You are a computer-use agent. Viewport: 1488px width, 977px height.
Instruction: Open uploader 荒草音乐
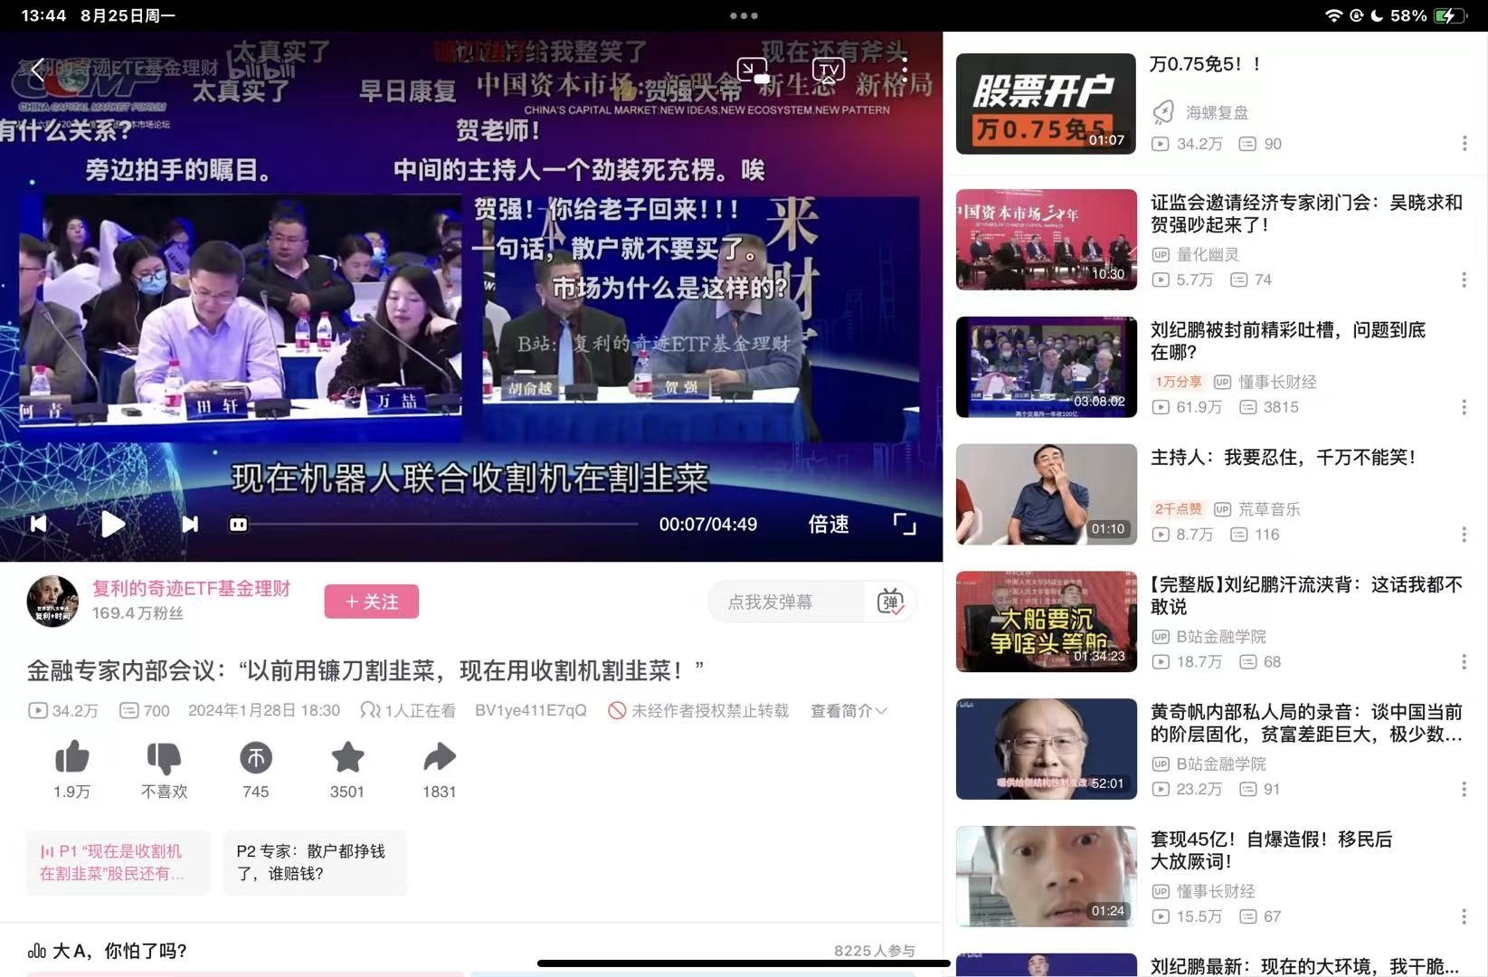click(x=1269, y=509)
